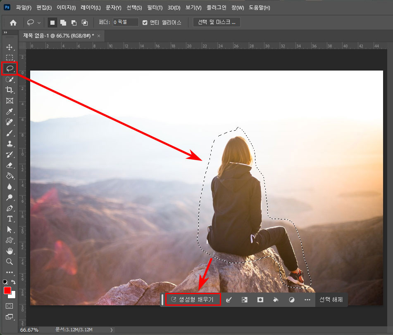This screenshot has width=393, height=335.
Task: Toggle the 앤티 앨리어스 checkbox
Action: [145, 23]
